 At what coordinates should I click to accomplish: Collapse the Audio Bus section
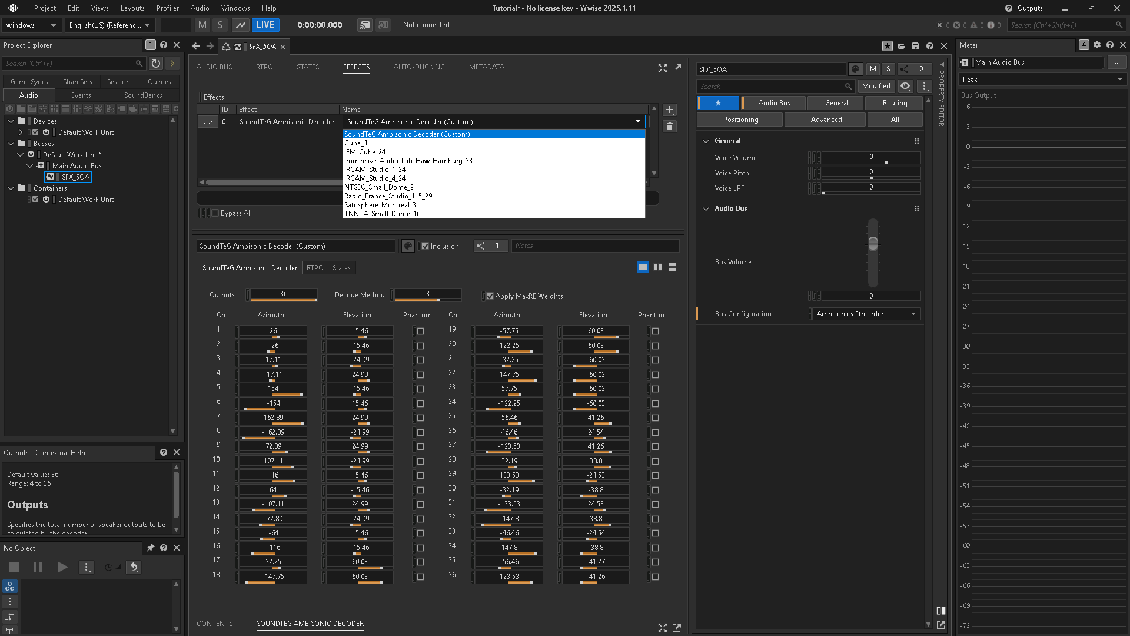[706, 209]
